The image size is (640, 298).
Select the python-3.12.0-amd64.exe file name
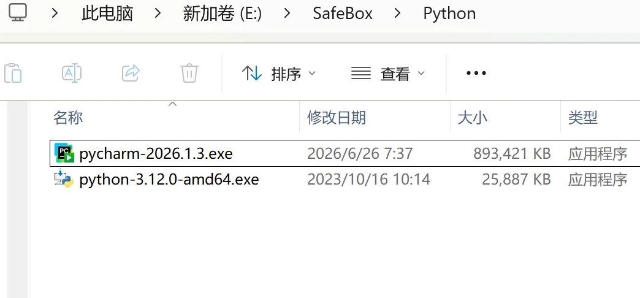[169, 179]
